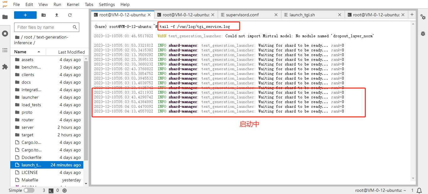Open the benchm... folder
This screenshot has width=428, height=194.
47,67
